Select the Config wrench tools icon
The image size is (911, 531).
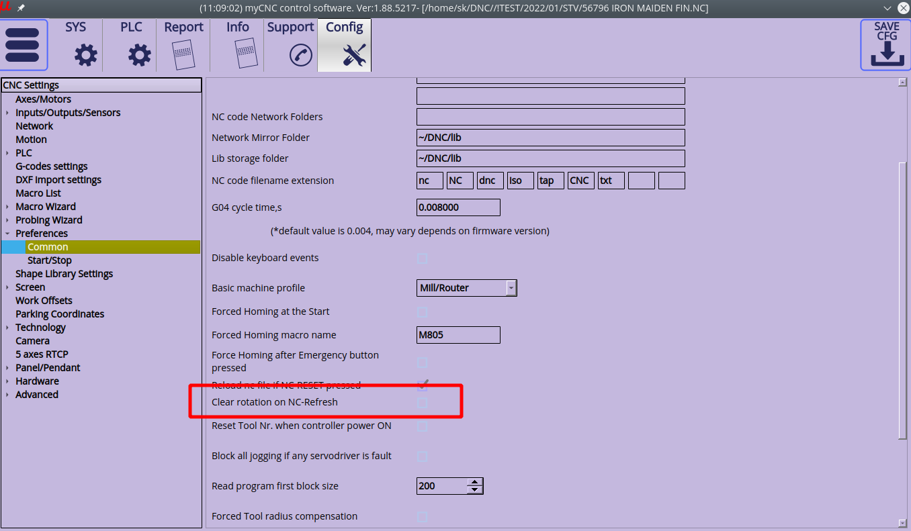(x=354, y=54)
